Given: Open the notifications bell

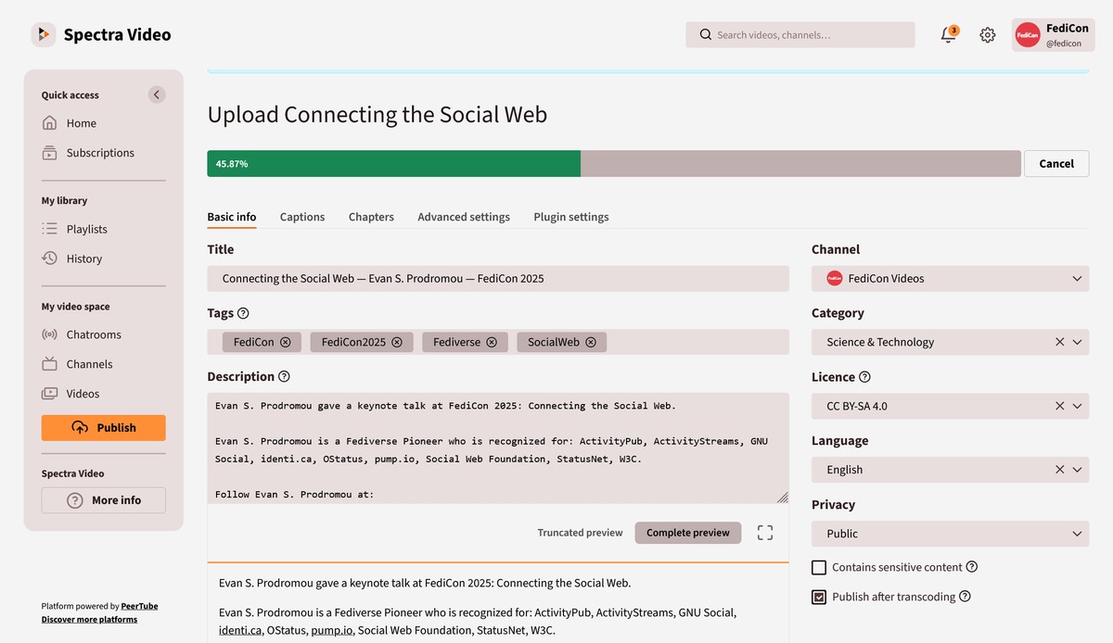Looking at the screenshot, I should (x=947, y=35).
